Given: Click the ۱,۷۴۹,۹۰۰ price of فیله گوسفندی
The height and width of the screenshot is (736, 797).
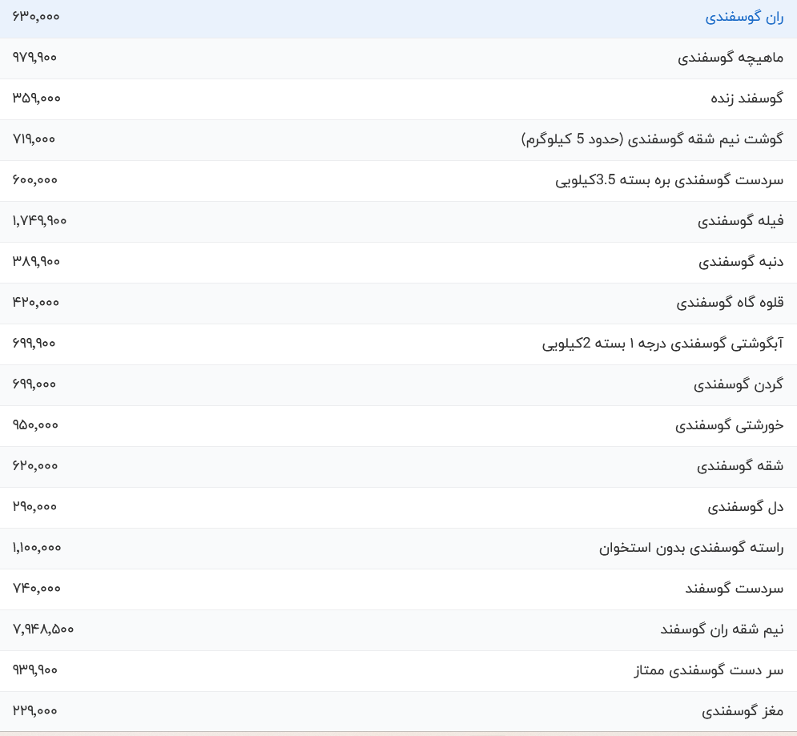Looking at the screenshot, I should 39,222.
